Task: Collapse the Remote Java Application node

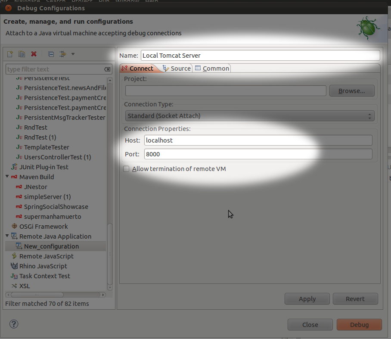Action: (7, 236)
